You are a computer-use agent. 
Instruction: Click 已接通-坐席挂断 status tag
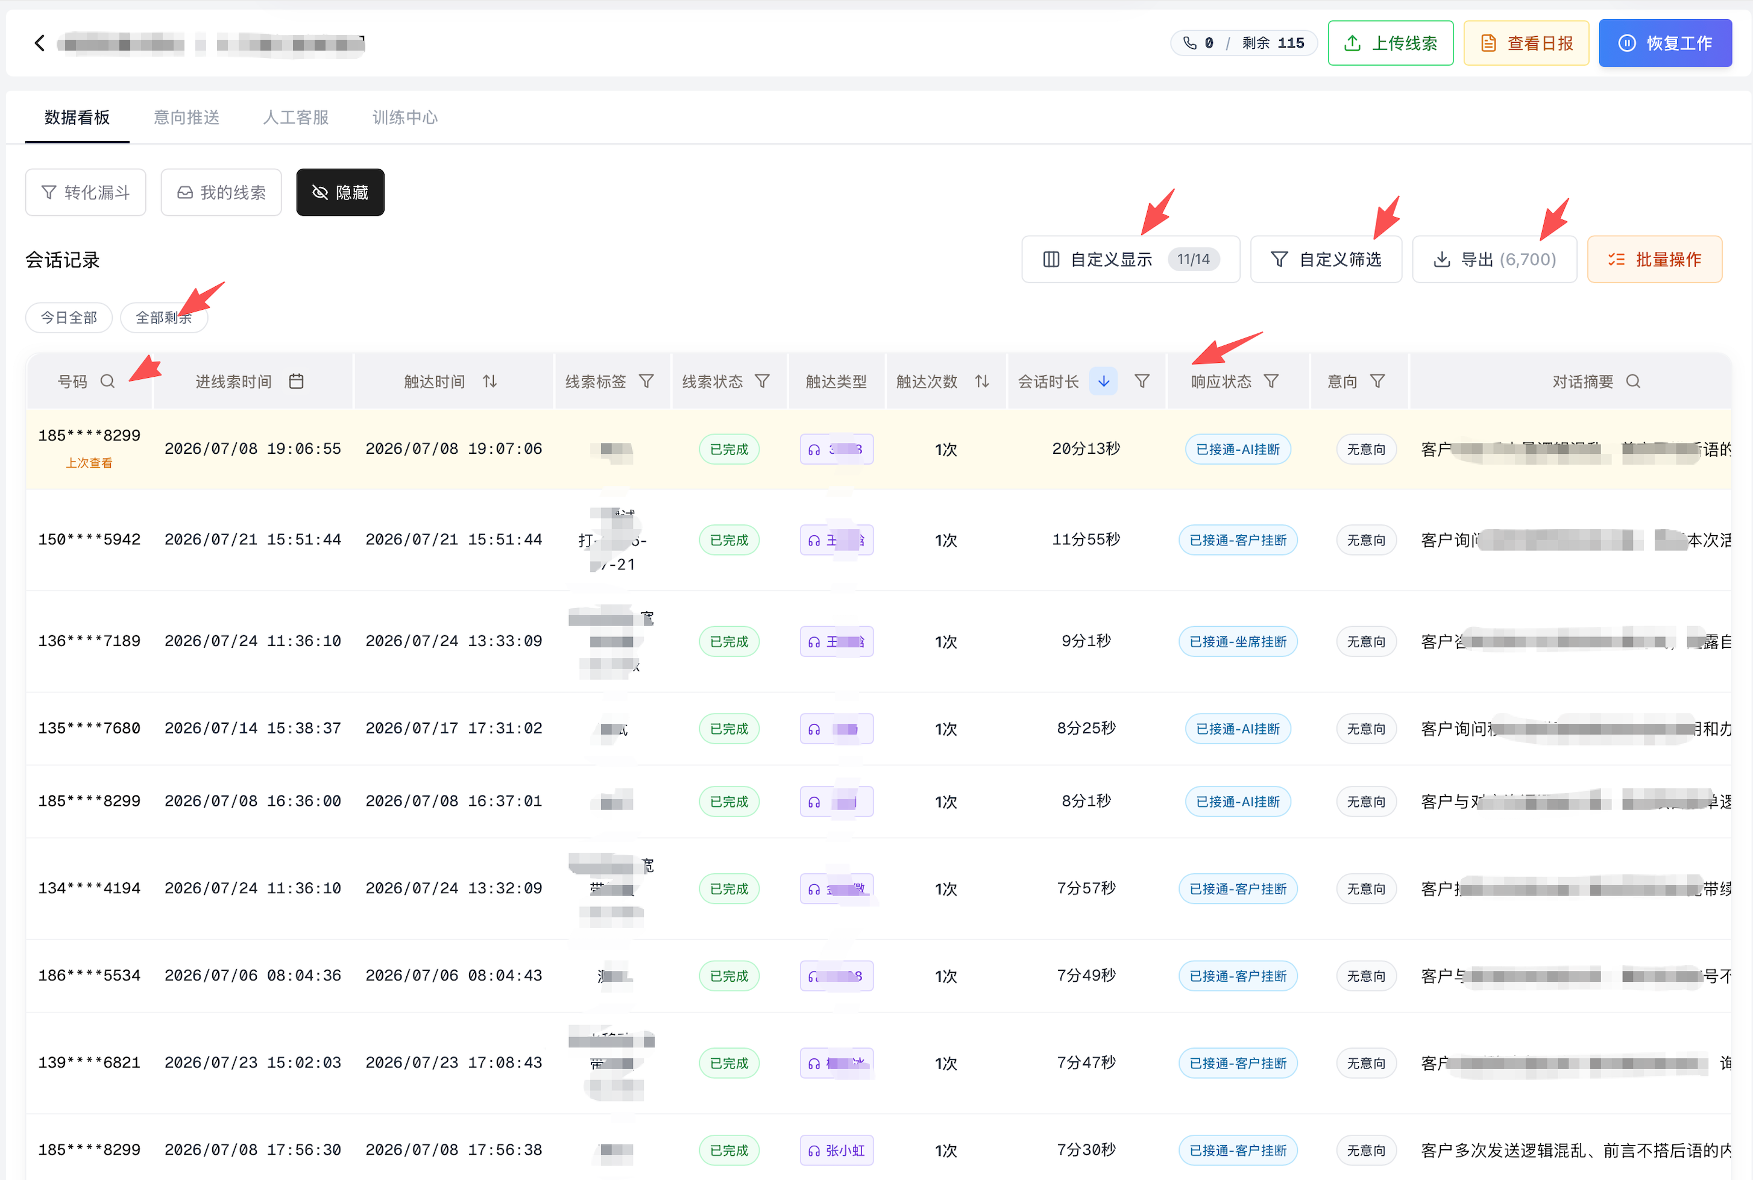point(1238,642)
